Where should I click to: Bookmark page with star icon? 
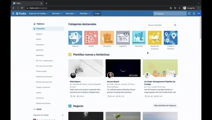tap(179, 8)
